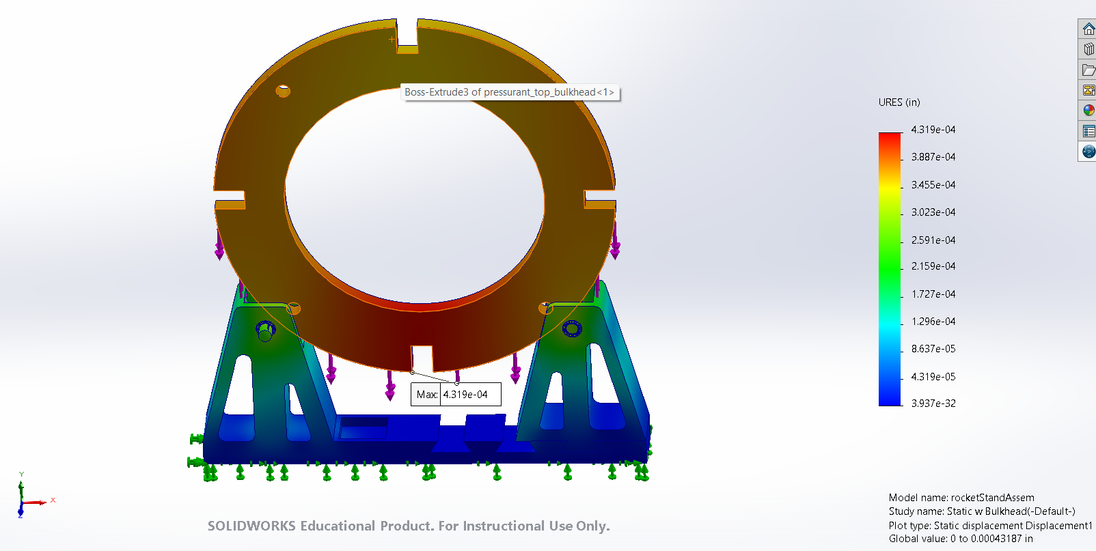Click the URES displacement color legend bar
1096x551 pixels.
tap(890, 269)
